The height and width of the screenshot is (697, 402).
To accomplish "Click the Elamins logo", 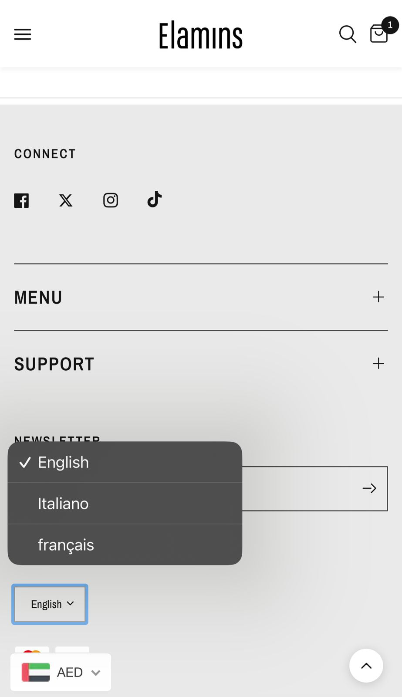I will click(x=200, y=34).
